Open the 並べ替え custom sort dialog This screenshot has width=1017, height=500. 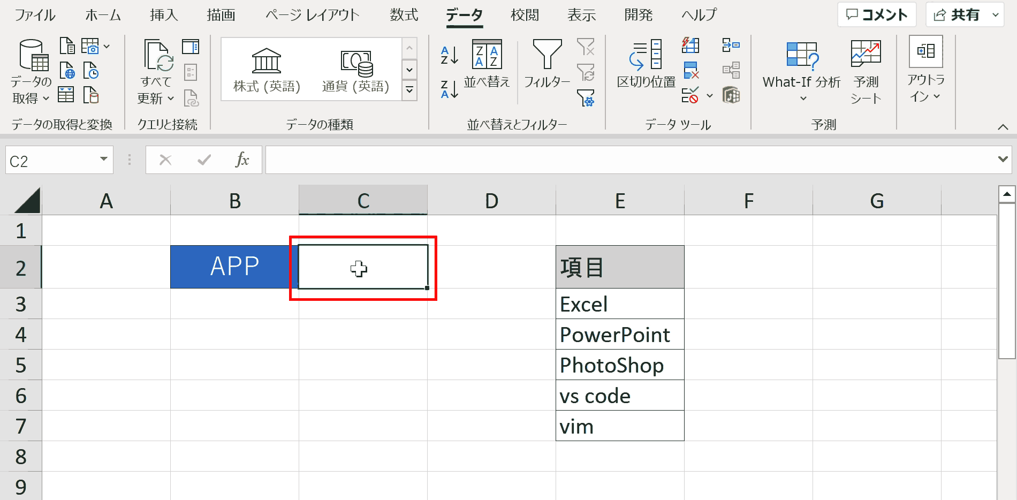coord(487,64)
